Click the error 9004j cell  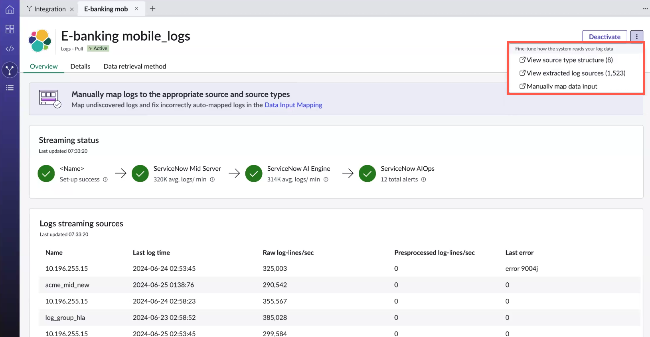[x=522, y=268]
